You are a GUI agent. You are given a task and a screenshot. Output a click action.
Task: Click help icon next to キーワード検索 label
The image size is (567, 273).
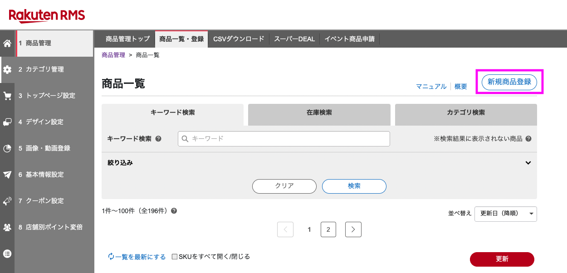[x=158, y=139]
